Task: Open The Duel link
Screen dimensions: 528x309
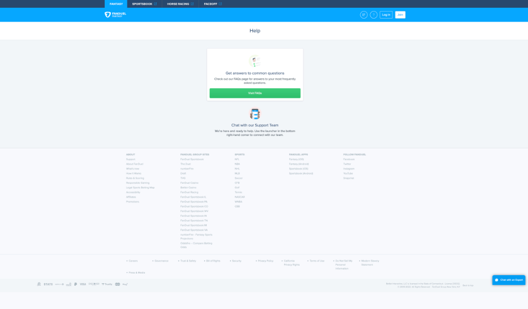Action: (x=186, y=164)
